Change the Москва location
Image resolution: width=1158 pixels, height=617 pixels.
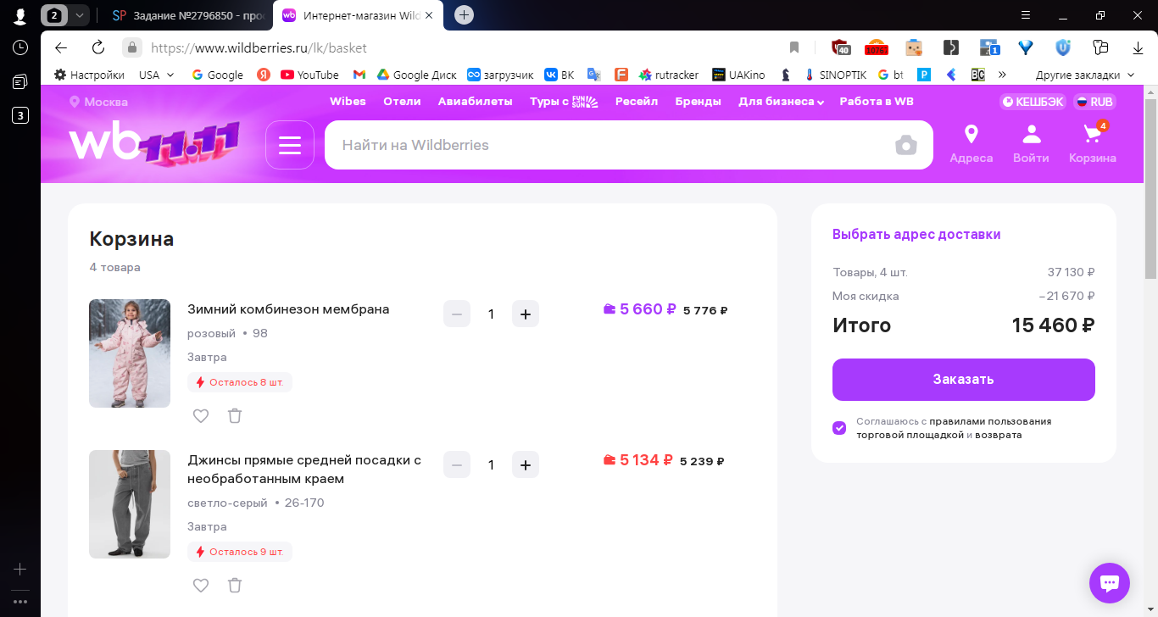(x=98, y=102)
